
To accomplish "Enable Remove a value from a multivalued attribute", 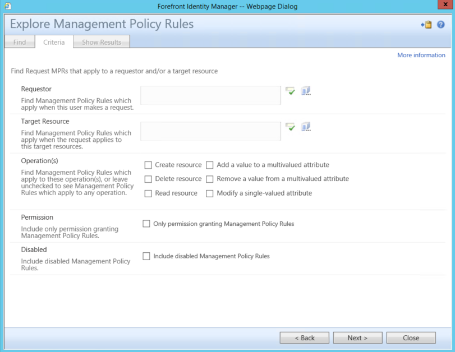I will click(x=210, y=179).
